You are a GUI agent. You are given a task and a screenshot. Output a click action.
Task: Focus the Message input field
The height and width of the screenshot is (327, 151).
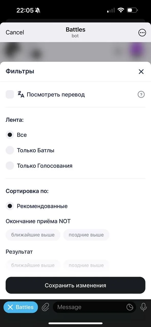point(90,307)
